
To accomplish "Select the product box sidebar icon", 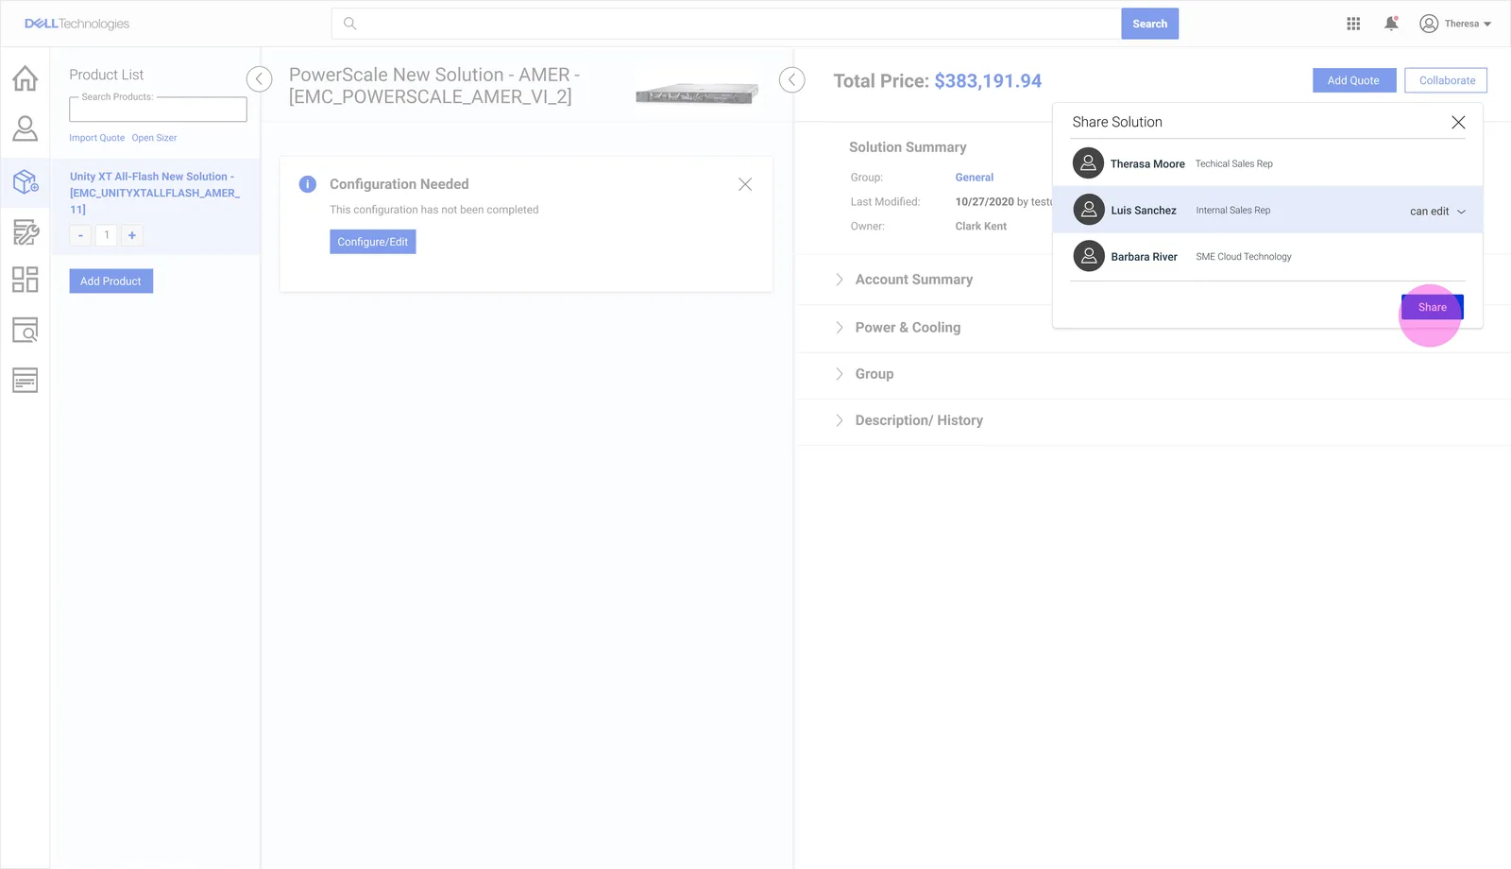I will click(x=25, y=181).
